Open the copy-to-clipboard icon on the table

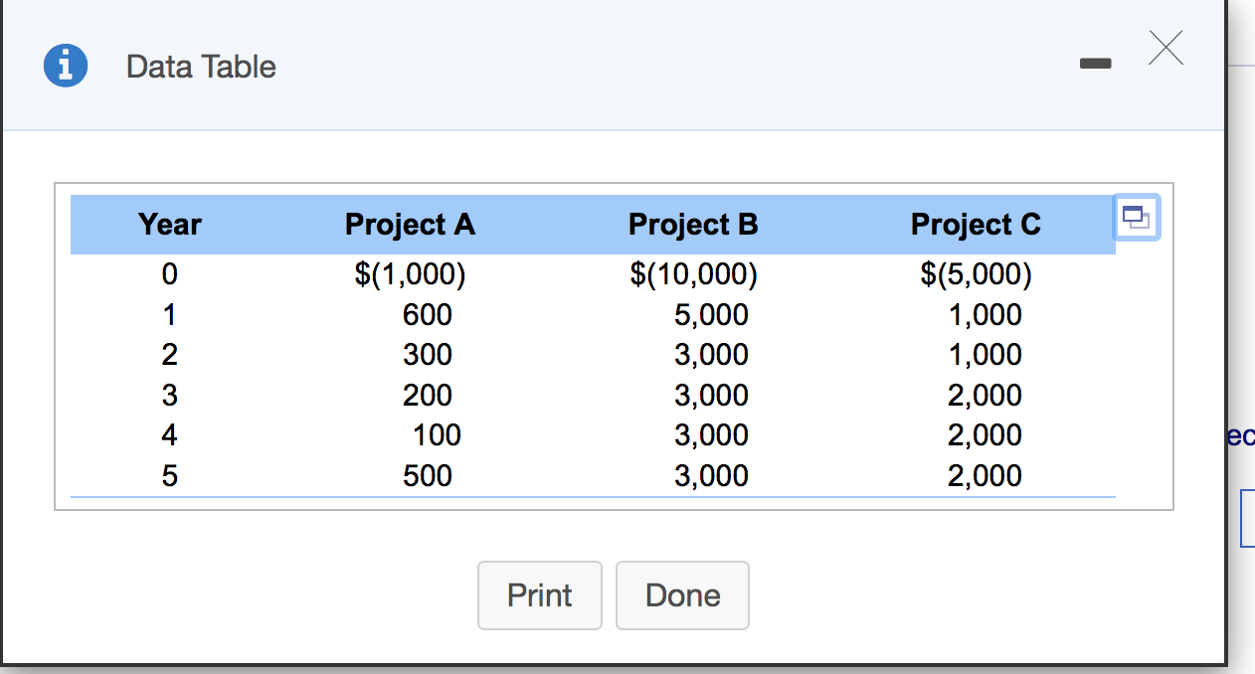tap(1137, 217)
